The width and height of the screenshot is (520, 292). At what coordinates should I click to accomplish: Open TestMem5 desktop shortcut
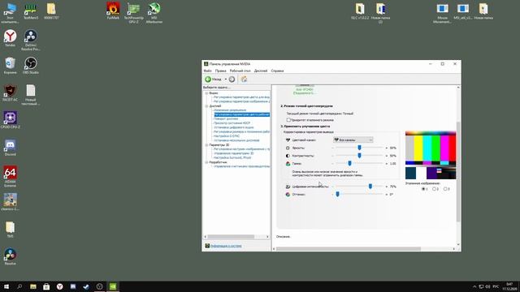pyautogui.click(x=31, y=11)
